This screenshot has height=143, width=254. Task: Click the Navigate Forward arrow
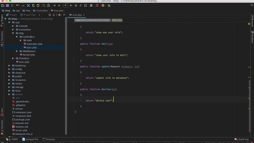[x=59, y=6]
